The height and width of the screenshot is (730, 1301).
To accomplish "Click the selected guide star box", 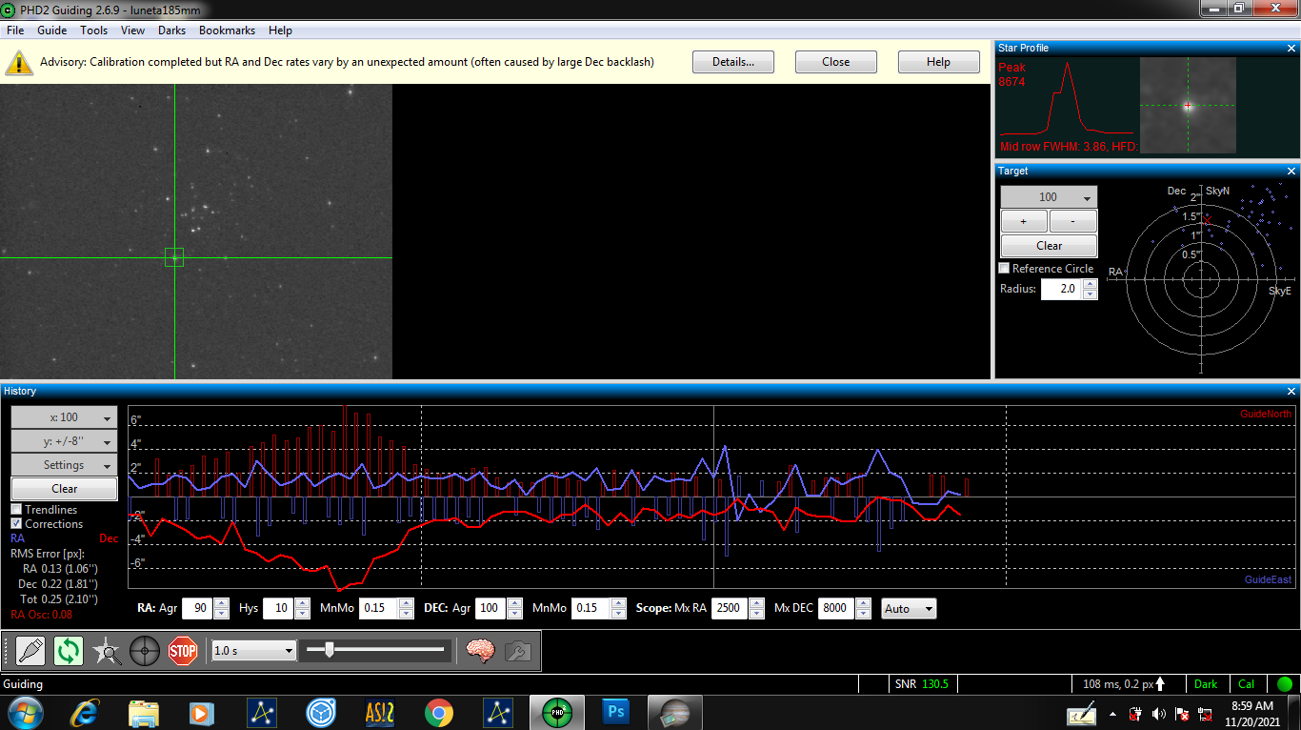I will pos(174,257).
